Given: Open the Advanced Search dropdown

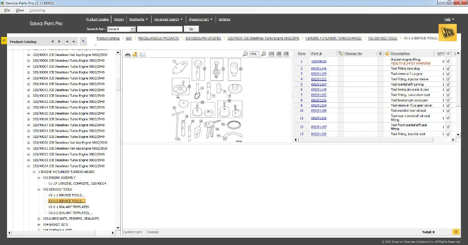Looking at the screenshot, I should (x=168, y=19).
